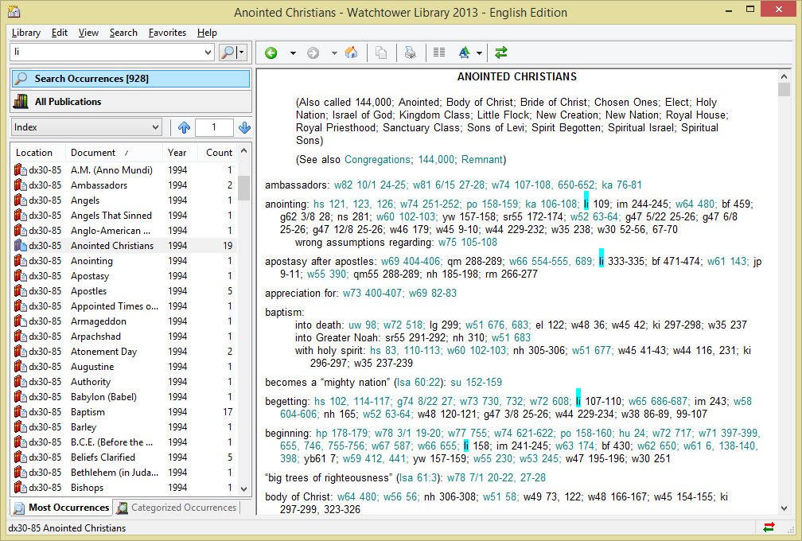
Task: Click the document pane scroll-down arrow
Action: tap(784, 508)
